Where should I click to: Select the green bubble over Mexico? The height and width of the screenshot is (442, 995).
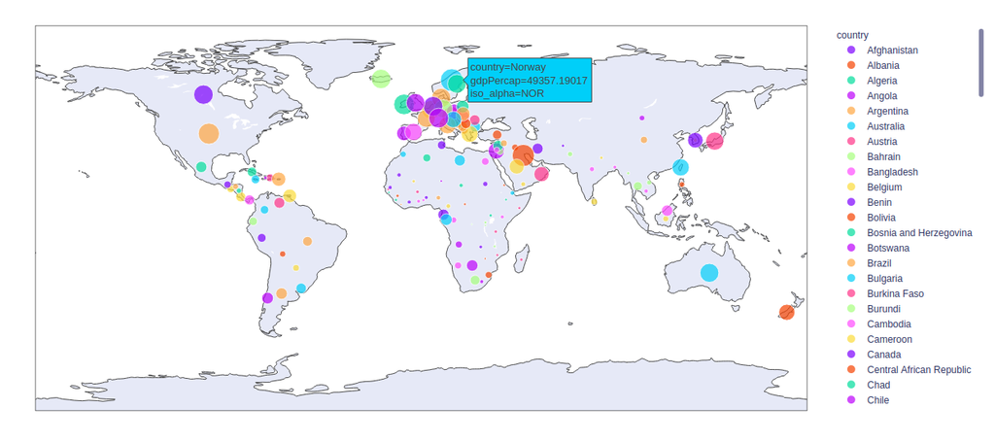click(x=201, y=167)
